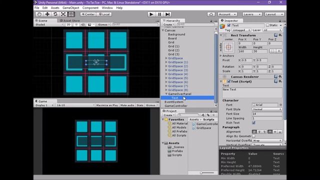Viewport: 320px width, 180px height.
Task: Toggle 2D scene view mode
Action: [x=68, y=24]
